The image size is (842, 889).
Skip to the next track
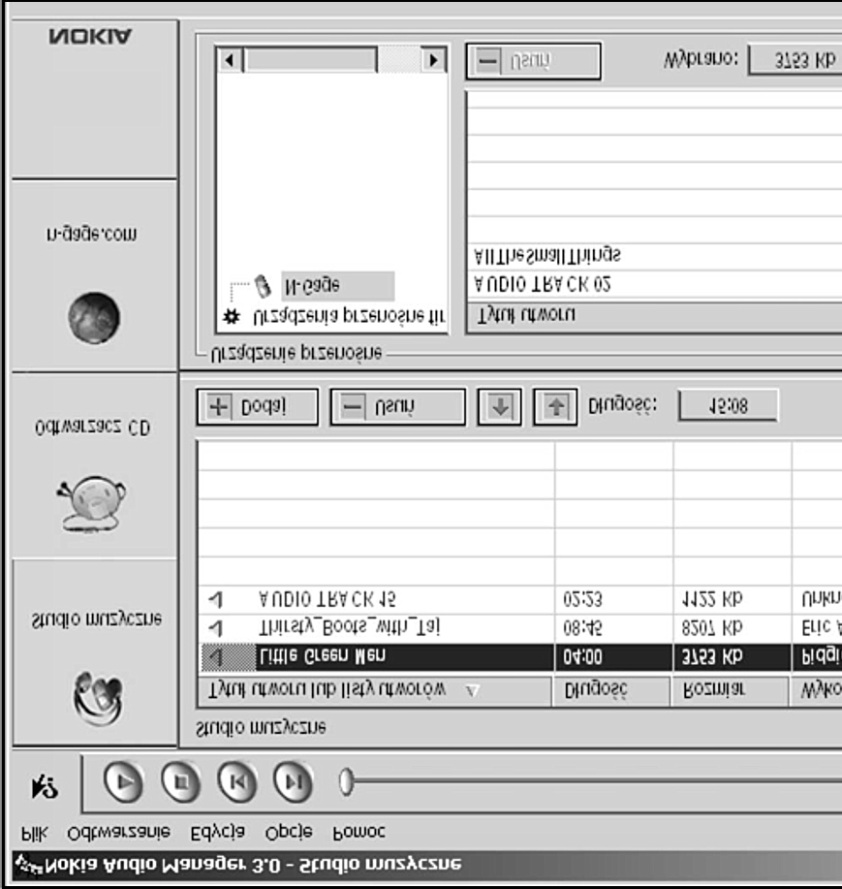293,782
